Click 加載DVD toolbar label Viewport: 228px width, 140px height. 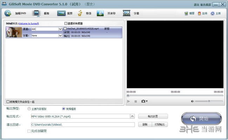coord(21,13)
